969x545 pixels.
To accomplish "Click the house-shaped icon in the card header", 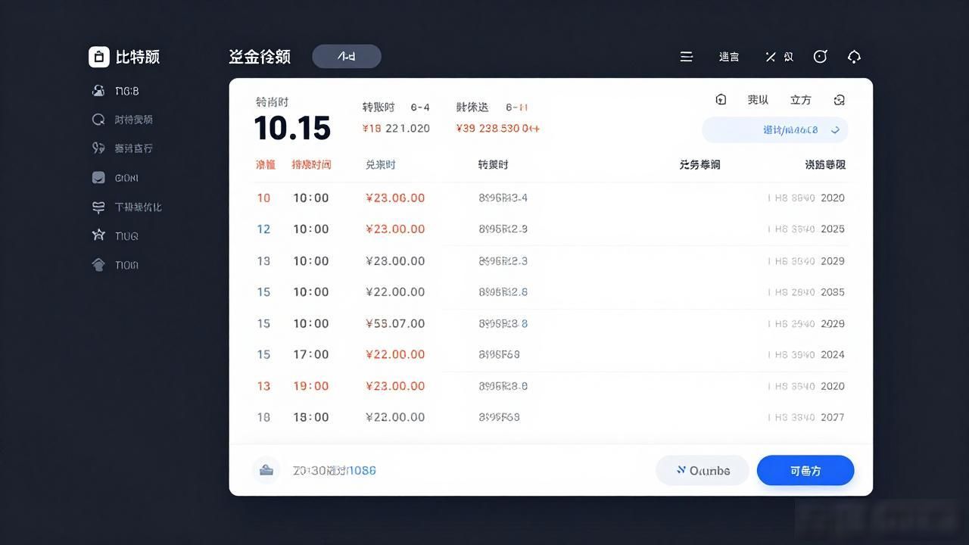I will [721, 100].
